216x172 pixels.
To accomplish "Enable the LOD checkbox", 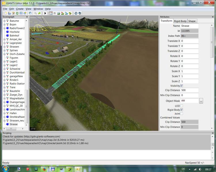I will pyautogui.click(x=182, y=106).
